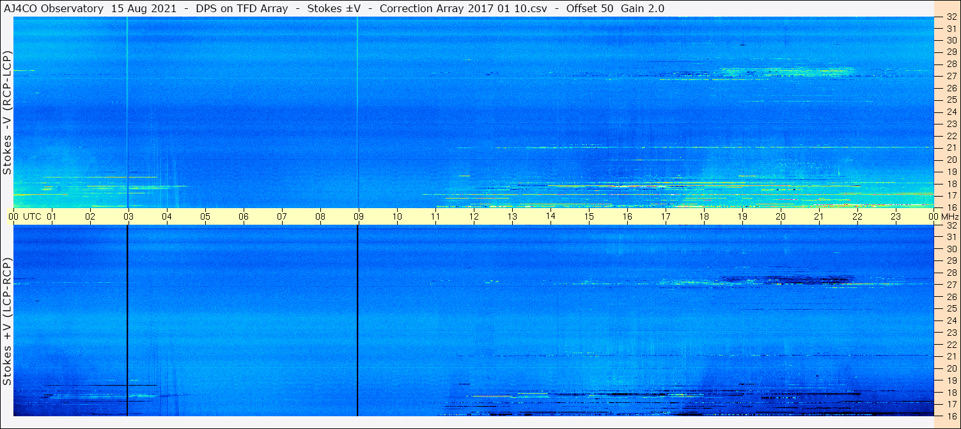Click the 24 MHz tick of Stokes +V panel
Screen dimensions: 961x429
(951, 320)
